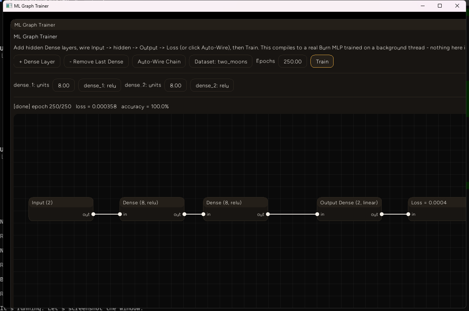469x311 pixels.
Task: Click the Output Dense node out port
Action: pyautogui.click(x=382, y=214)
